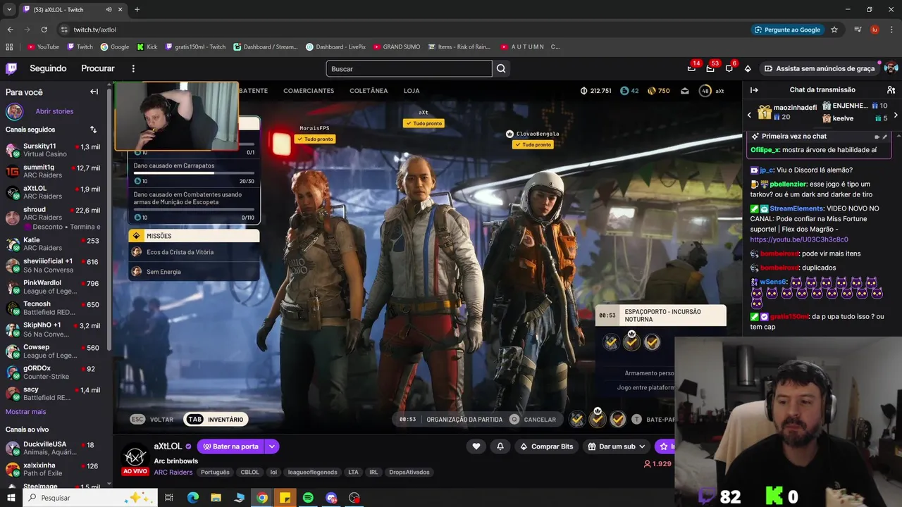
Task: Open the Bits diamond icon in header
Action: coord(748,68)
